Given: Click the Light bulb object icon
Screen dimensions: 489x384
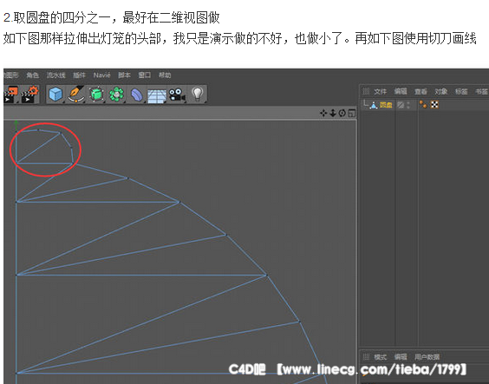Looking at the screenshot, I should coord(197,94).
